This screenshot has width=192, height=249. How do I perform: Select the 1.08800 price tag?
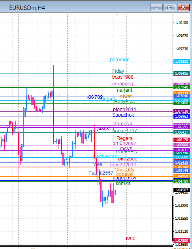[x=181, y=61]
